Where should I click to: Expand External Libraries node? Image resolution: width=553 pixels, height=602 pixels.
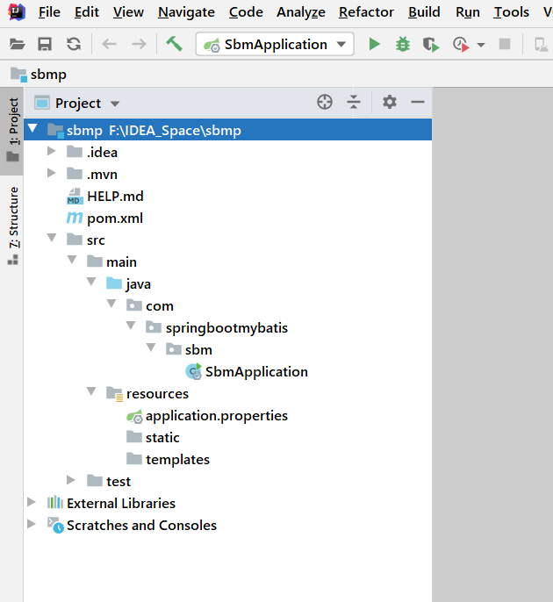[x=32, y=501]
